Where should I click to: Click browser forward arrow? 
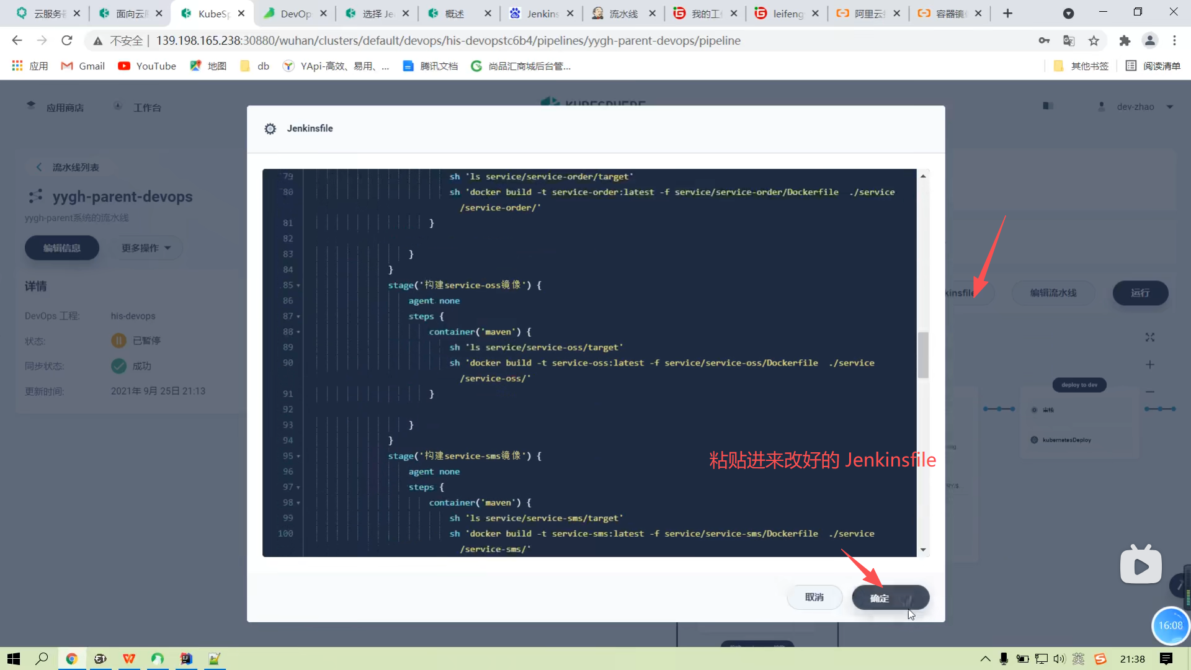[42, 40]
